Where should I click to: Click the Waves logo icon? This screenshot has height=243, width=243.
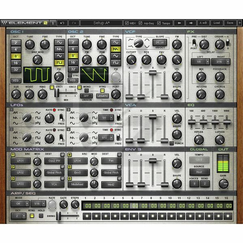click(x=4, y=23)
